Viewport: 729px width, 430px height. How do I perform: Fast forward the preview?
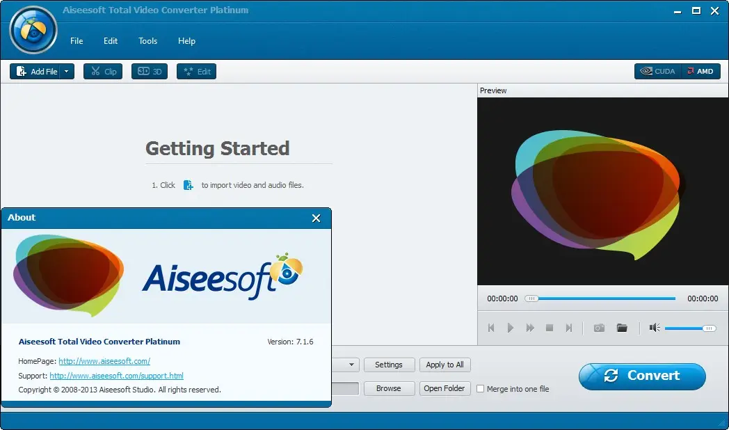[530, 328]
